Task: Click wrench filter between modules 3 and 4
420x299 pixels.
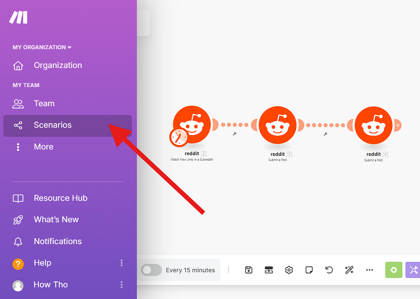Action: coord(325,134)
